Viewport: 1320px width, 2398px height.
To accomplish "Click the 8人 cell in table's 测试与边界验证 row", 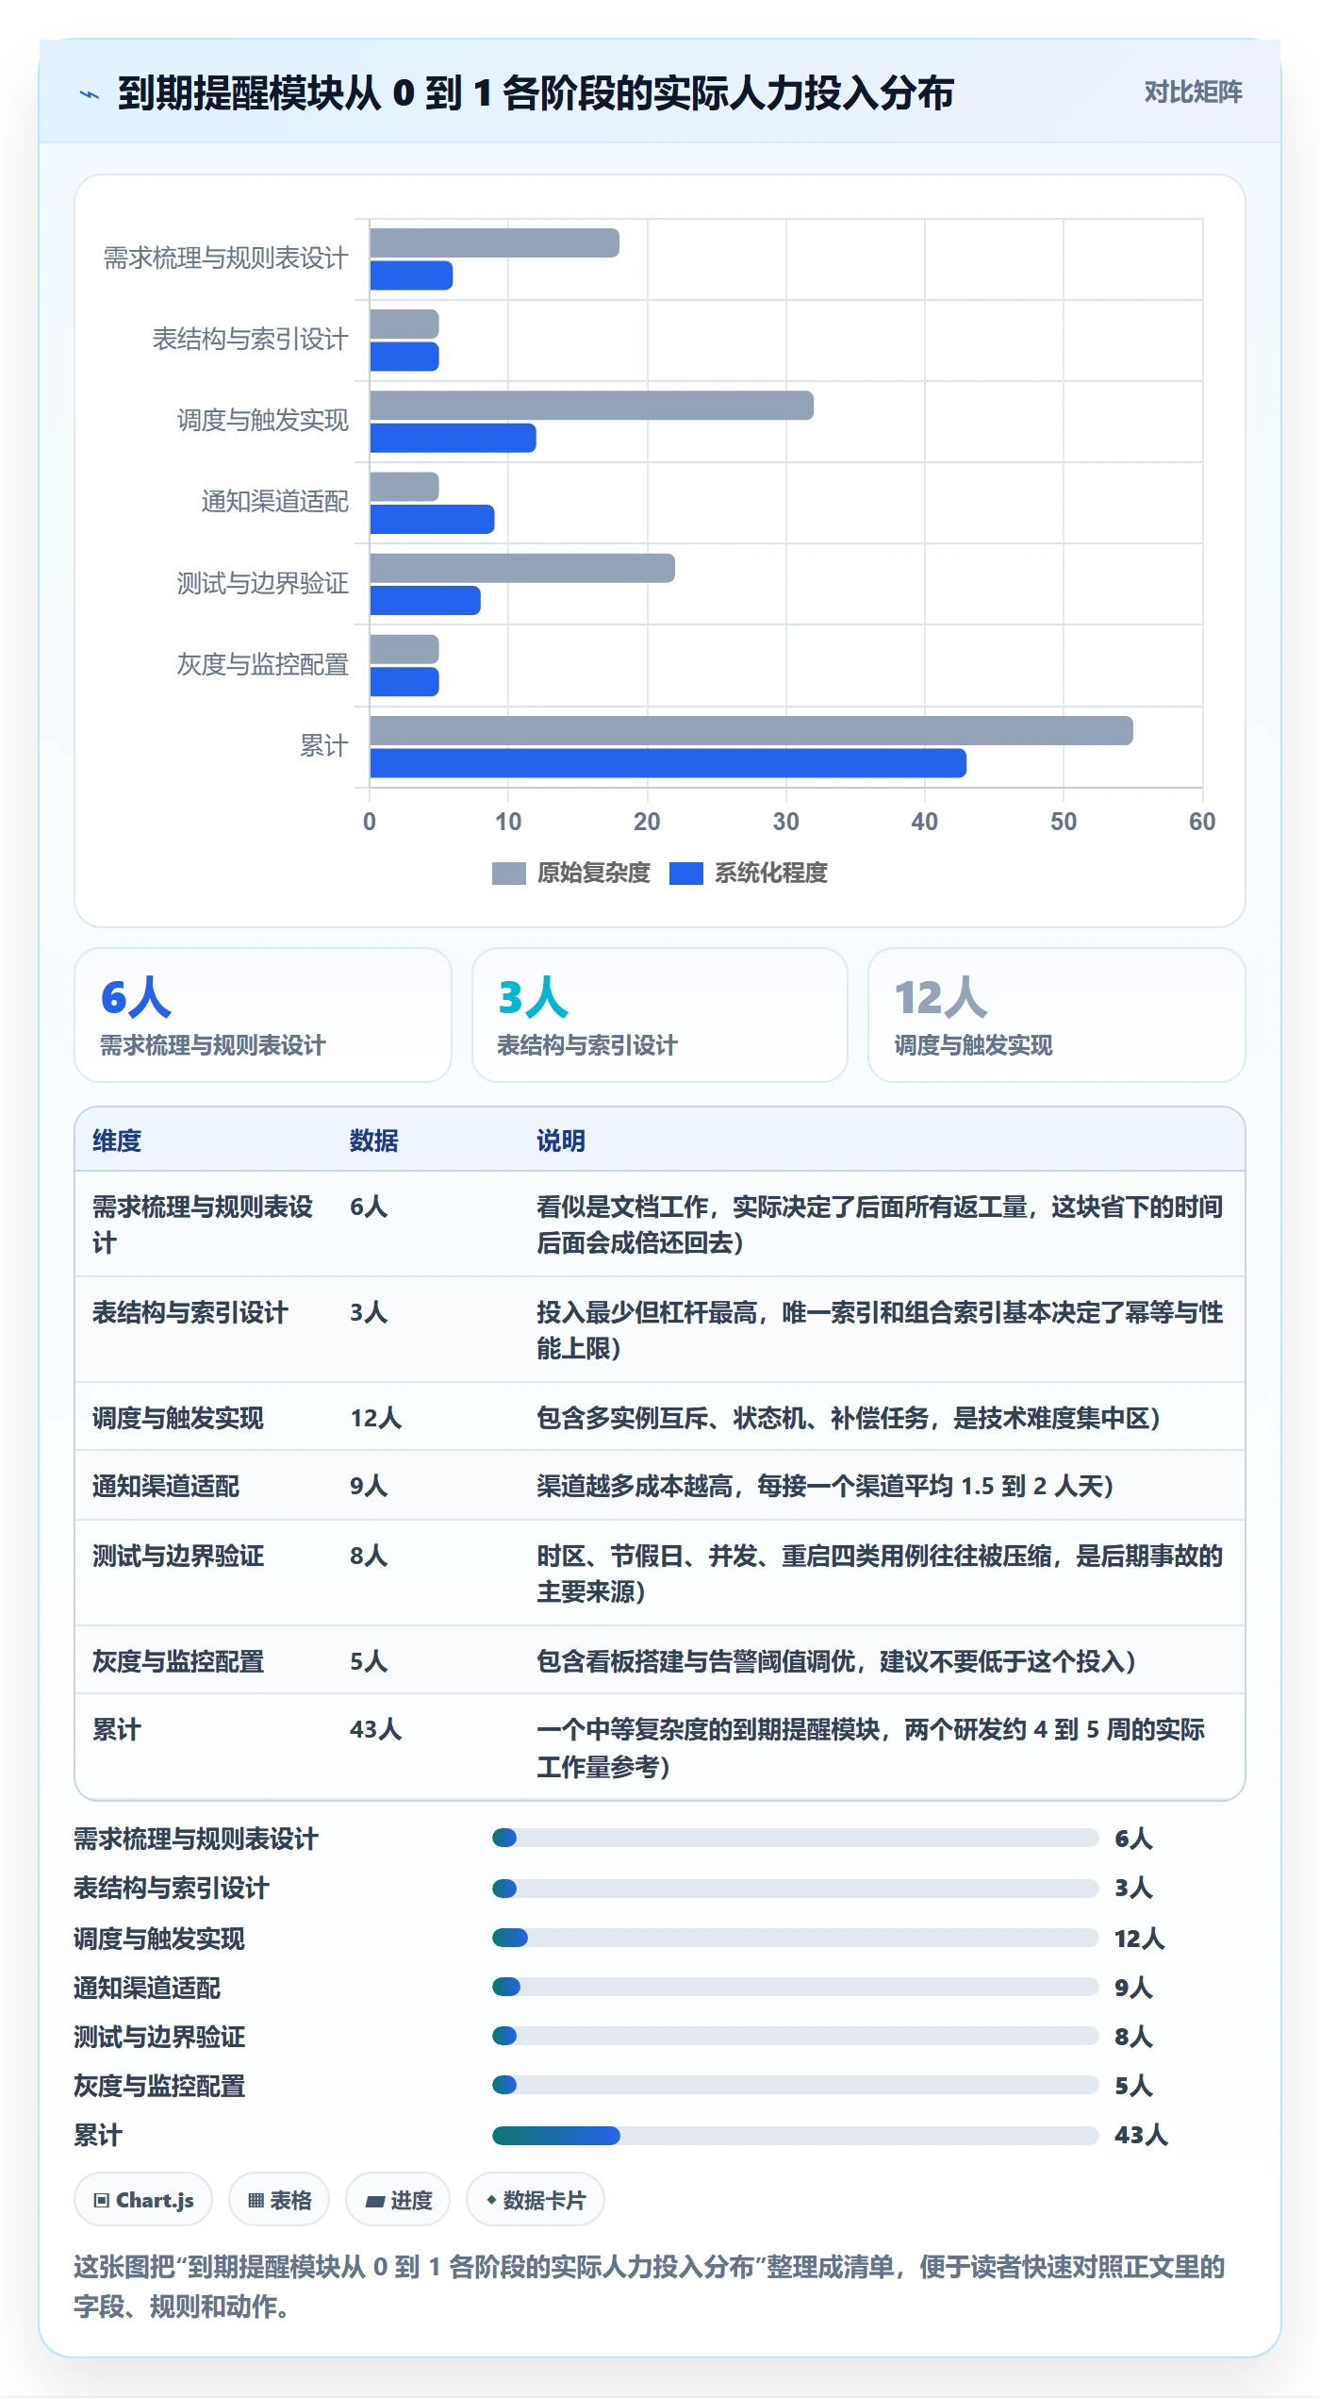I will [369, 1556].
